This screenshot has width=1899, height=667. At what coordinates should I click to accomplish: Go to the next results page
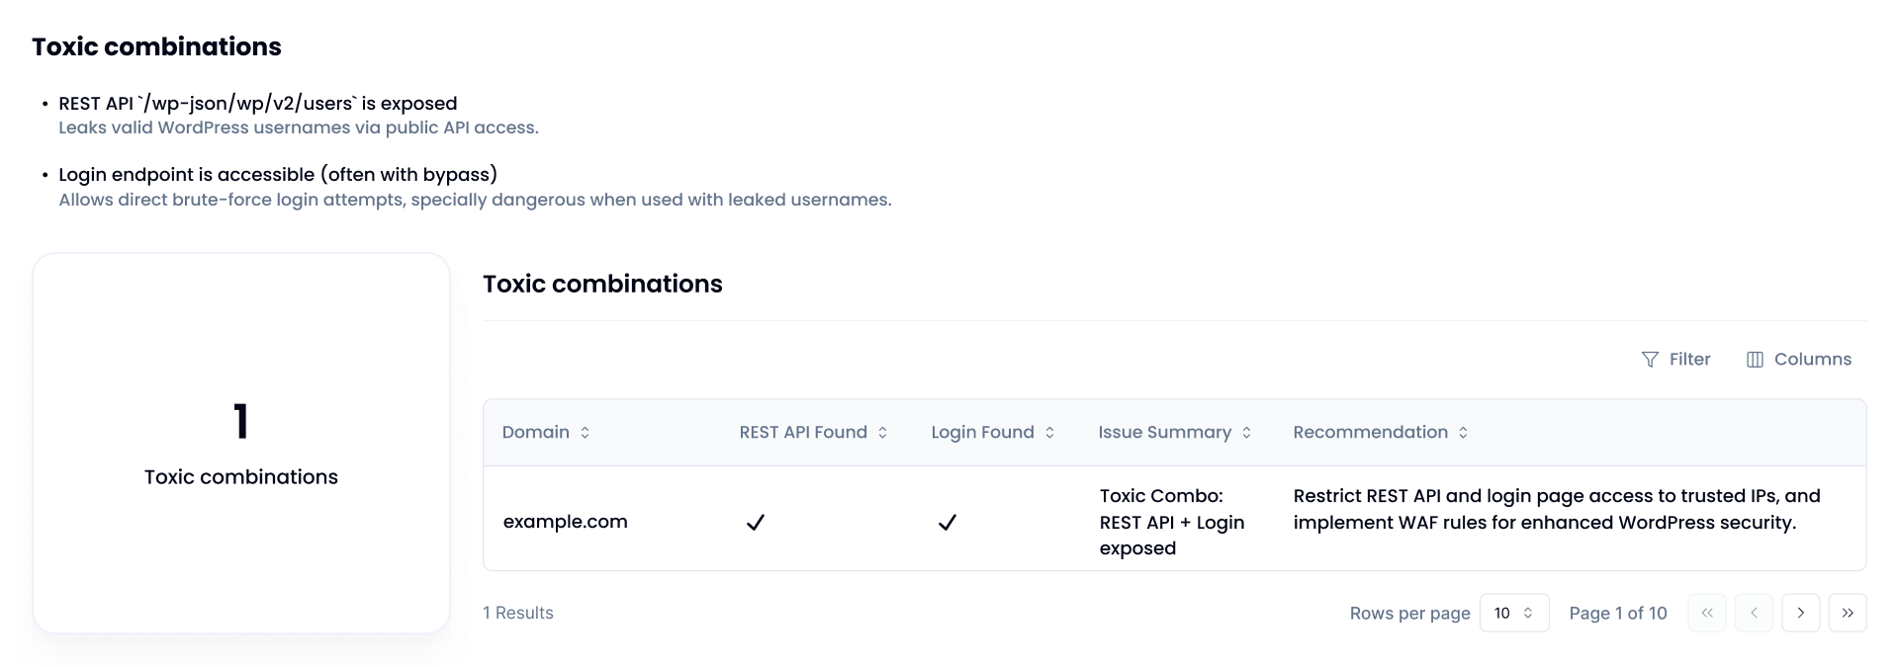pos(1800,613)
